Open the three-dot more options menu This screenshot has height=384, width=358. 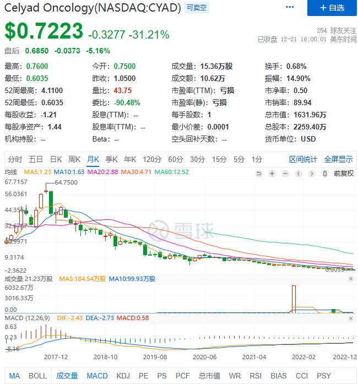290,7
